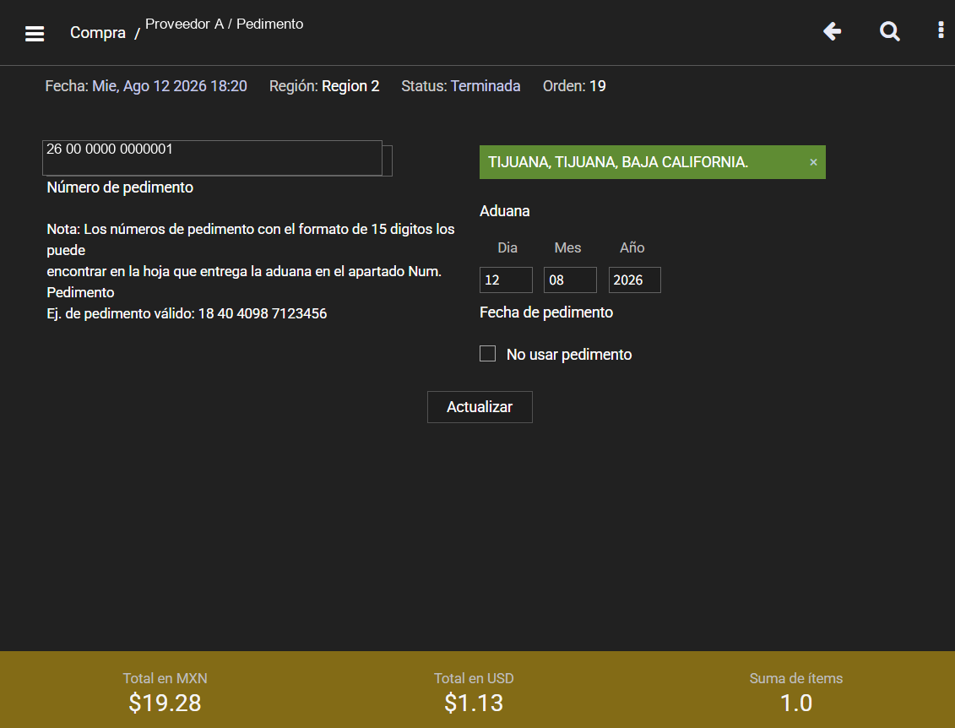Viewport: 955px width, 728px height.
Task: Go back with the arrow icon
Action: point(832,31)
